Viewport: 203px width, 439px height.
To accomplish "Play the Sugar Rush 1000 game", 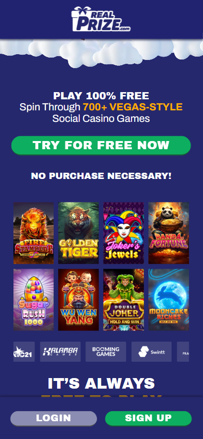I will click(x=34, y=299).
